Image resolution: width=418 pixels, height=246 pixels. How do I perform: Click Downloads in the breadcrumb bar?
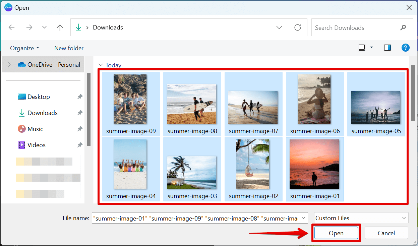tap(108, 27)
